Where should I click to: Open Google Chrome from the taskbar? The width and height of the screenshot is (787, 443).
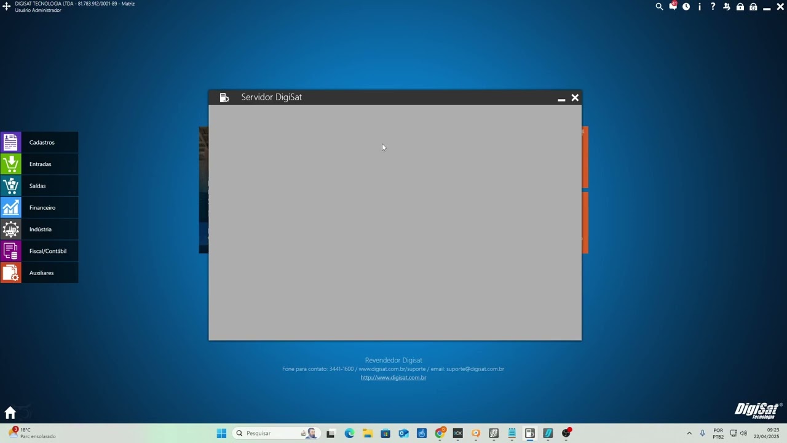pos(440,433)
